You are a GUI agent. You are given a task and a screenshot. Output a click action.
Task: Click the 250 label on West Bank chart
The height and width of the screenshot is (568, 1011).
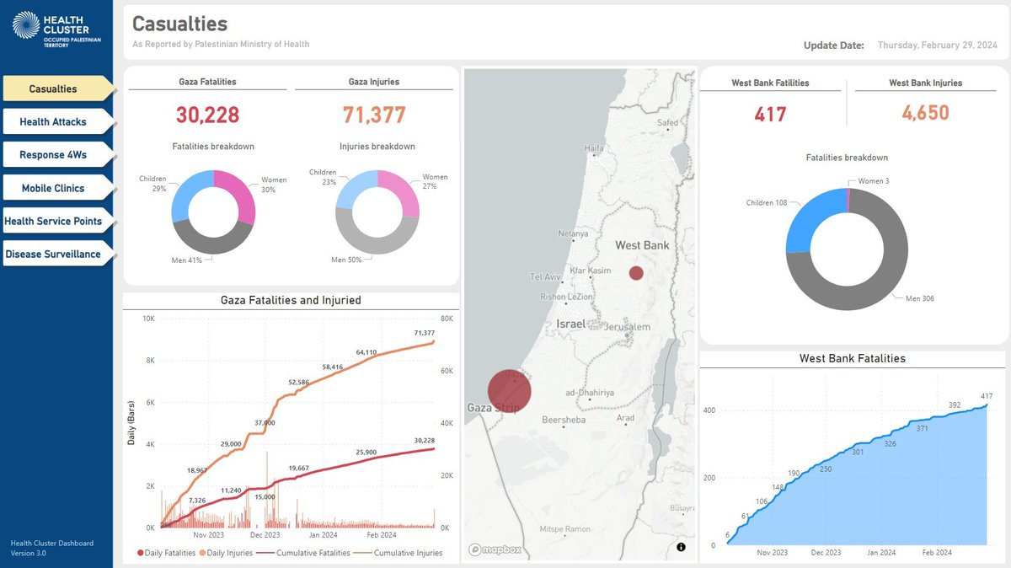coord(826,469)
